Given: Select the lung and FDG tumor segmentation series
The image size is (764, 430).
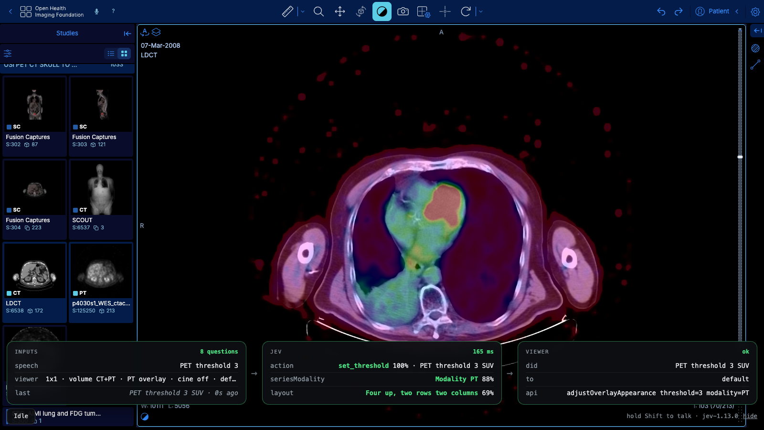Looking at the screenshot, I should pos(68,416).
